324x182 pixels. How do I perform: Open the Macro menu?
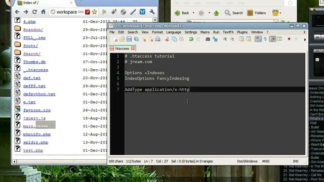pos(205,32)
